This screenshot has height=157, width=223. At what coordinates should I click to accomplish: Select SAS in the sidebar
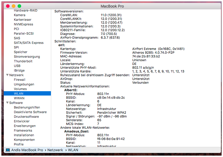(x=17, y=38)
